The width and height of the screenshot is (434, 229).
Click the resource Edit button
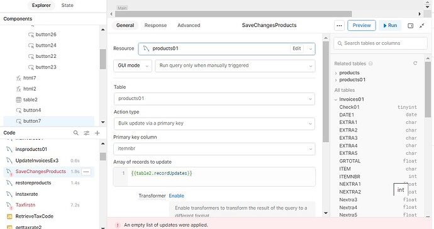(x=297, y=48)
